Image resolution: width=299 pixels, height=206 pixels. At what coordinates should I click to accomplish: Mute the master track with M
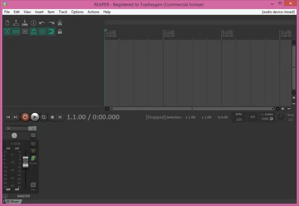pyautogui.click(x=33, y=144)
